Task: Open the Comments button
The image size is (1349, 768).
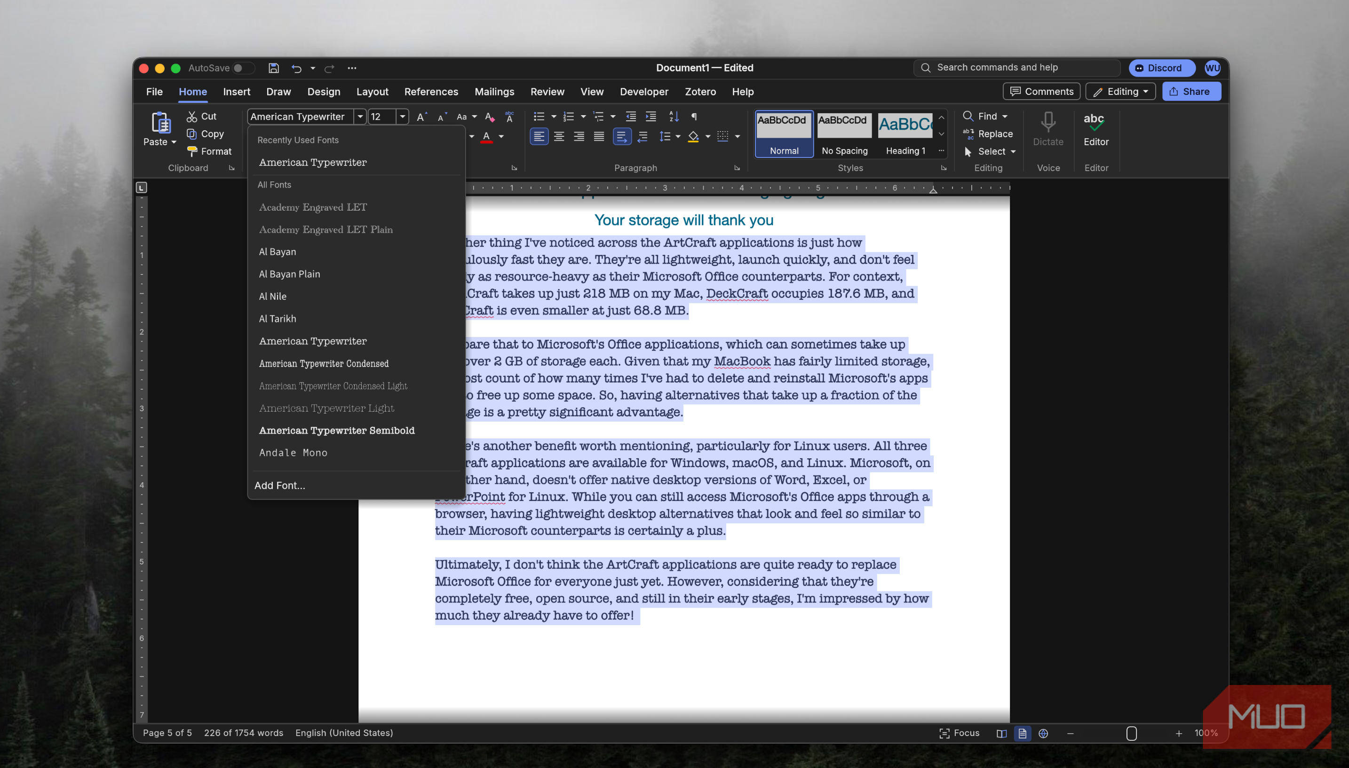Action: [x=1041, y=92]
